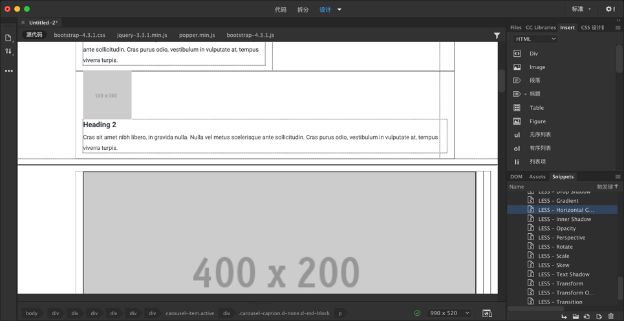Click the open documents icon in left toolbar
The height and width of the screenshot is (321, 624).
click(8, 37)
